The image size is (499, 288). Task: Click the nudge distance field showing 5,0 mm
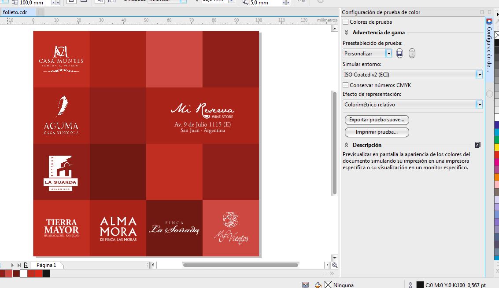pos(266,3)
